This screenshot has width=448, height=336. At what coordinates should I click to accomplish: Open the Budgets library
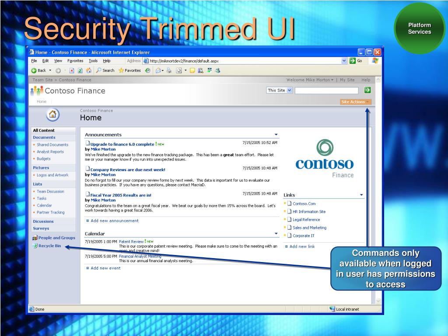click(43, 158)
